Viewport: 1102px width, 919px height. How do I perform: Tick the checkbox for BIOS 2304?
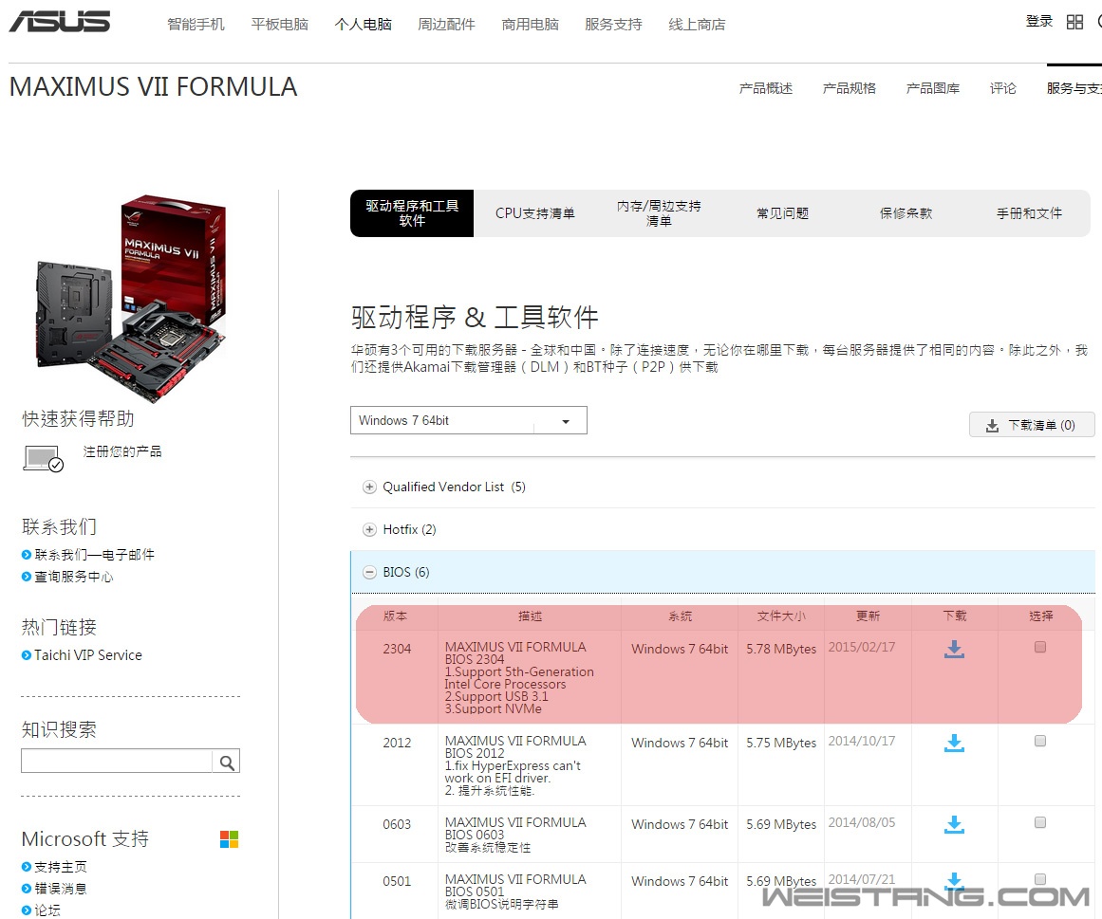click(x=1040, y=647)
